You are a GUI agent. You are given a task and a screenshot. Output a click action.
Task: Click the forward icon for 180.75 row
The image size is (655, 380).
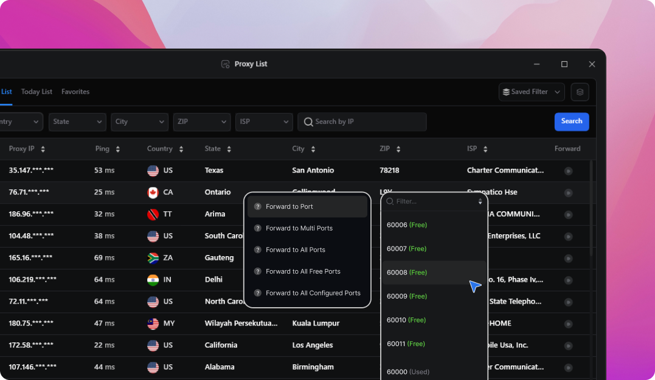coord(568,324)
